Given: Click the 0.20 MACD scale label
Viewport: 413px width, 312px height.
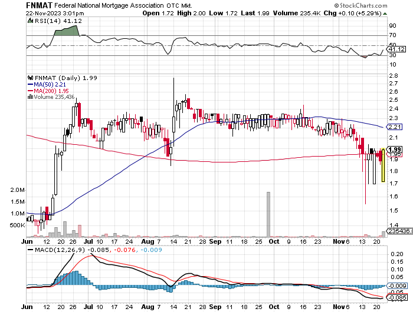Looking at the screenshot, I should coord(397,254).
